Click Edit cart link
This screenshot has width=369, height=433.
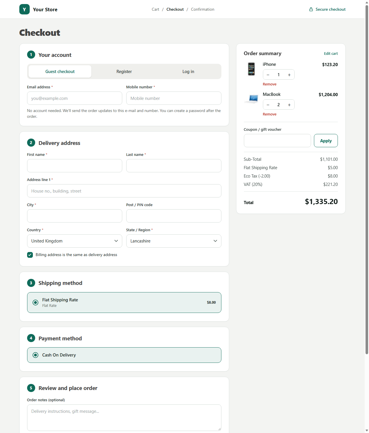(x=331, y=54)
